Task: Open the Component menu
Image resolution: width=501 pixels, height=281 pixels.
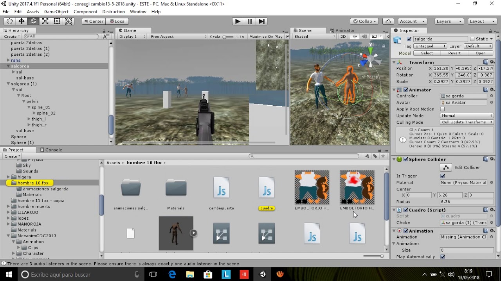Action: tap(85, 12)
